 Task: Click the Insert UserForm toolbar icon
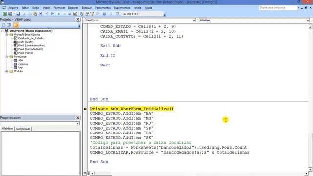(10, 14)
